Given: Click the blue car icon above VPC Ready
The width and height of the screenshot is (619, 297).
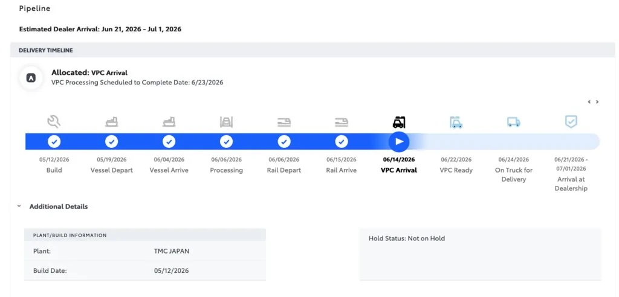Looking at the screenshot, I should coord(456,123).
